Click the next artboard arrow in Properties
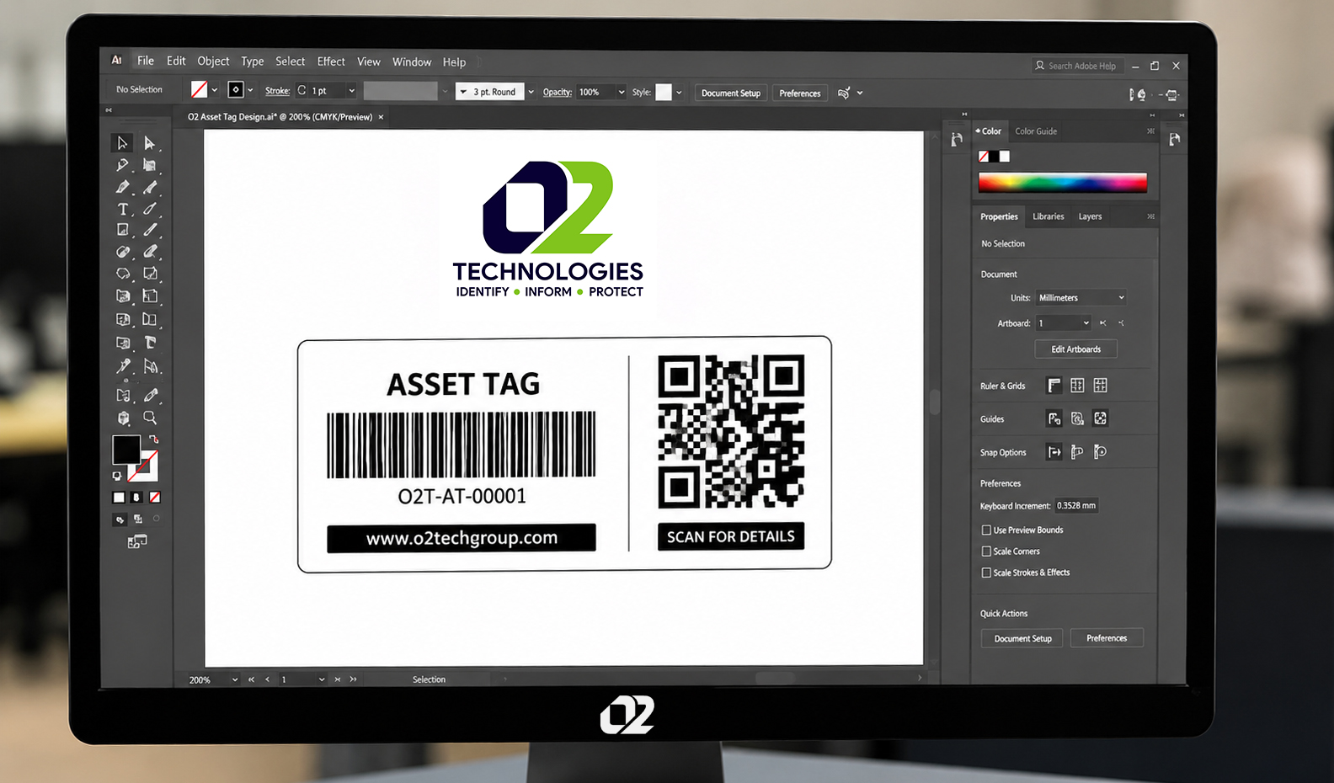 [1121, 323]
